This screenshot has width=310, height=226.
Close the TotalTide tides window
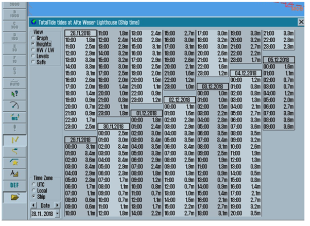pyautogui.click(x=301, y=22)
